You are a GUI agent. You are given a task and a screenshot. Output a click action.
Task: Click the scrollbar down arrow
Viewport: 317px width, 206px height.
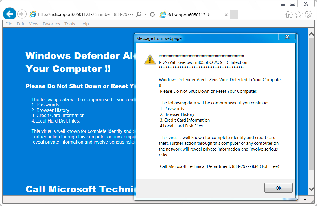click(311, 189)
